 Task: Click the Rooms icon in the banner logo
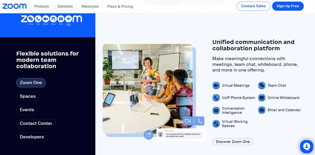pyautogui.click(x=53, y=19)
